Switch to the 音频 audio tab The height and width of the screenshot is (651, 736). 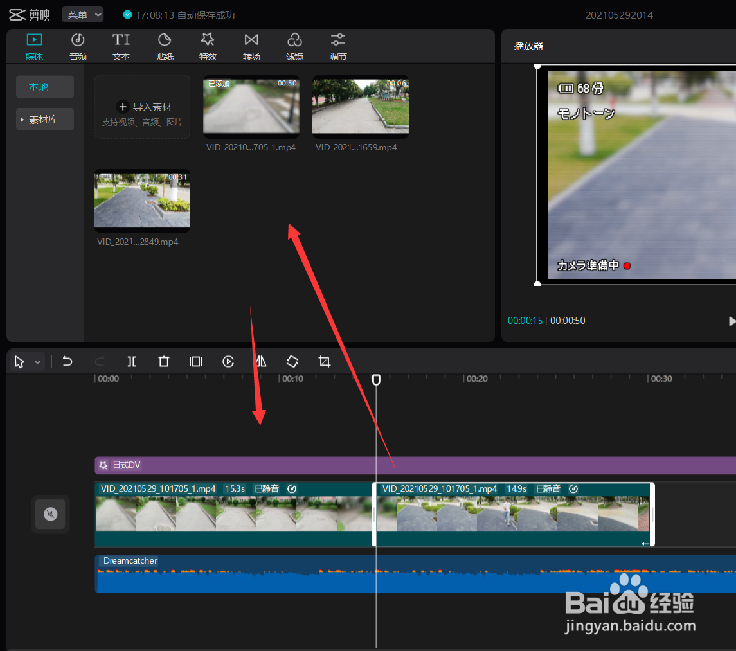tap(78, 47)
